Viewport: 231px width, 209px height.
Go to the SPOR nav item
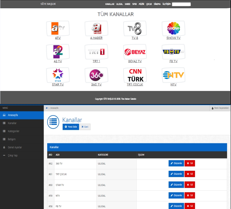[134, 4]
